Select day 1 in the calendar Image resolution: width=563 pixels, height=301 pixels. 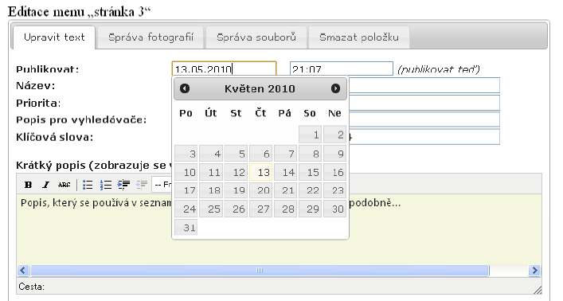pos(311,135)
